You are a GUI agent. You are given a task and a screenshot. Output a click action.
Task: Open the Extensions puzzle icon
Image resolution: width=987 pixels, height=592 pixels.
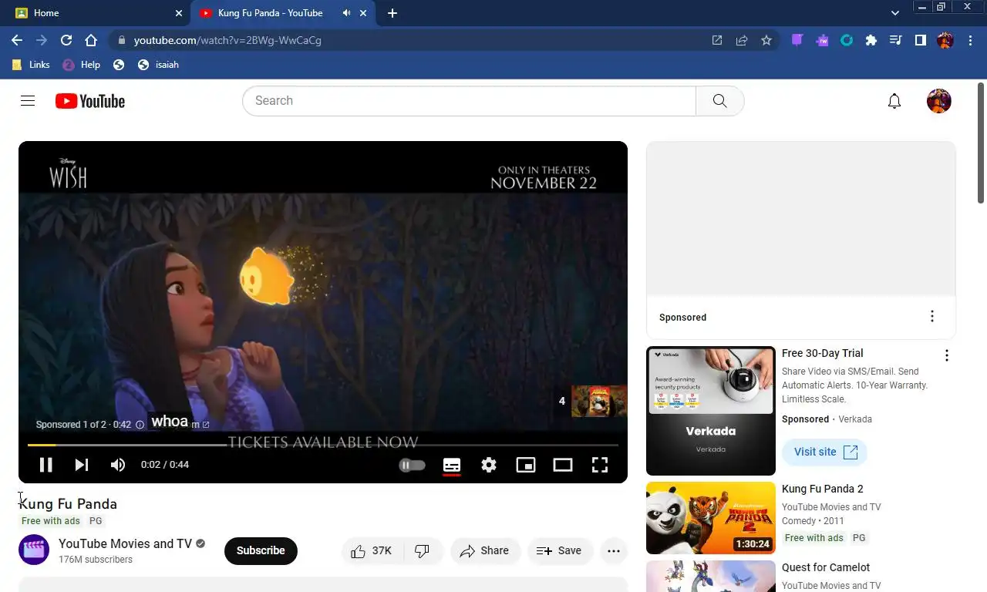pos(871,40)
